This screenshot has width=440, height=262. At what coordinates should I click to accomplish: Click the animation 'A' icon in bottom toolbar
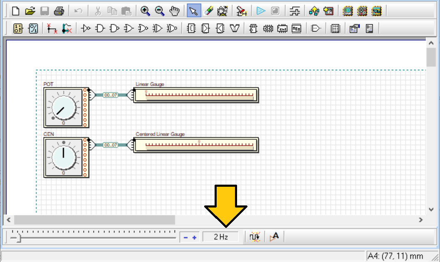click(x=274, y=237)
